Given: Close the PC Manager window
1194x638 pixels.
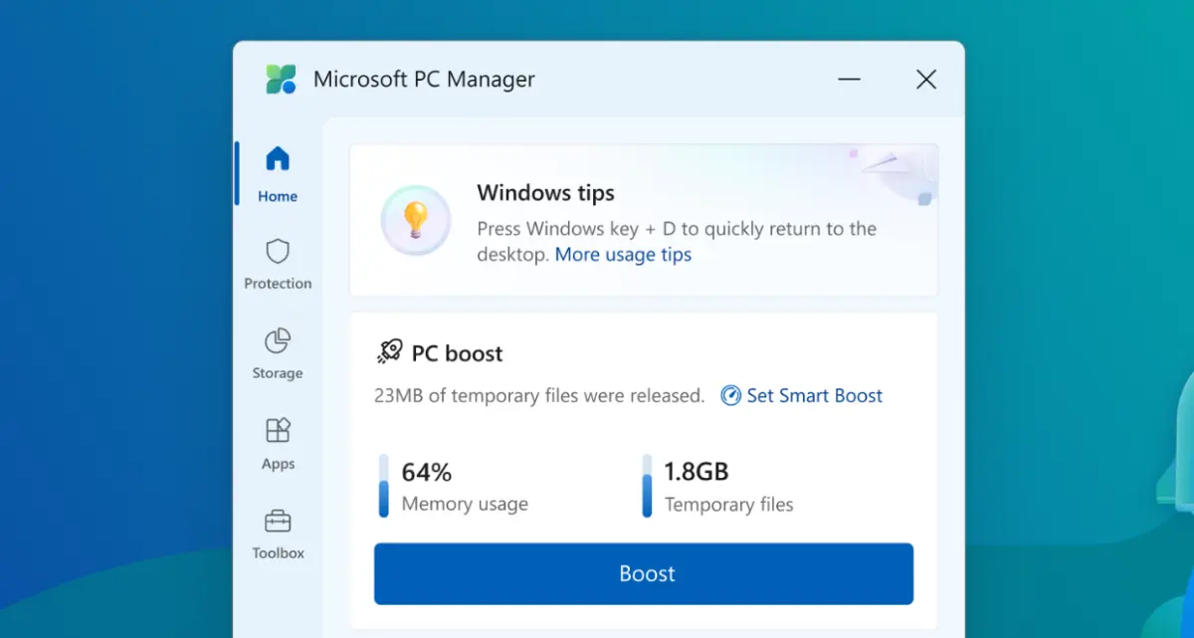Looking at the screenshot, I should pos(926,80).
